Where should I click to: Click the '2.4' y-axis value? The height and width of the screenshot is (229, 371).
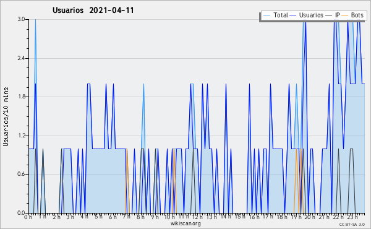coord(21,58)
